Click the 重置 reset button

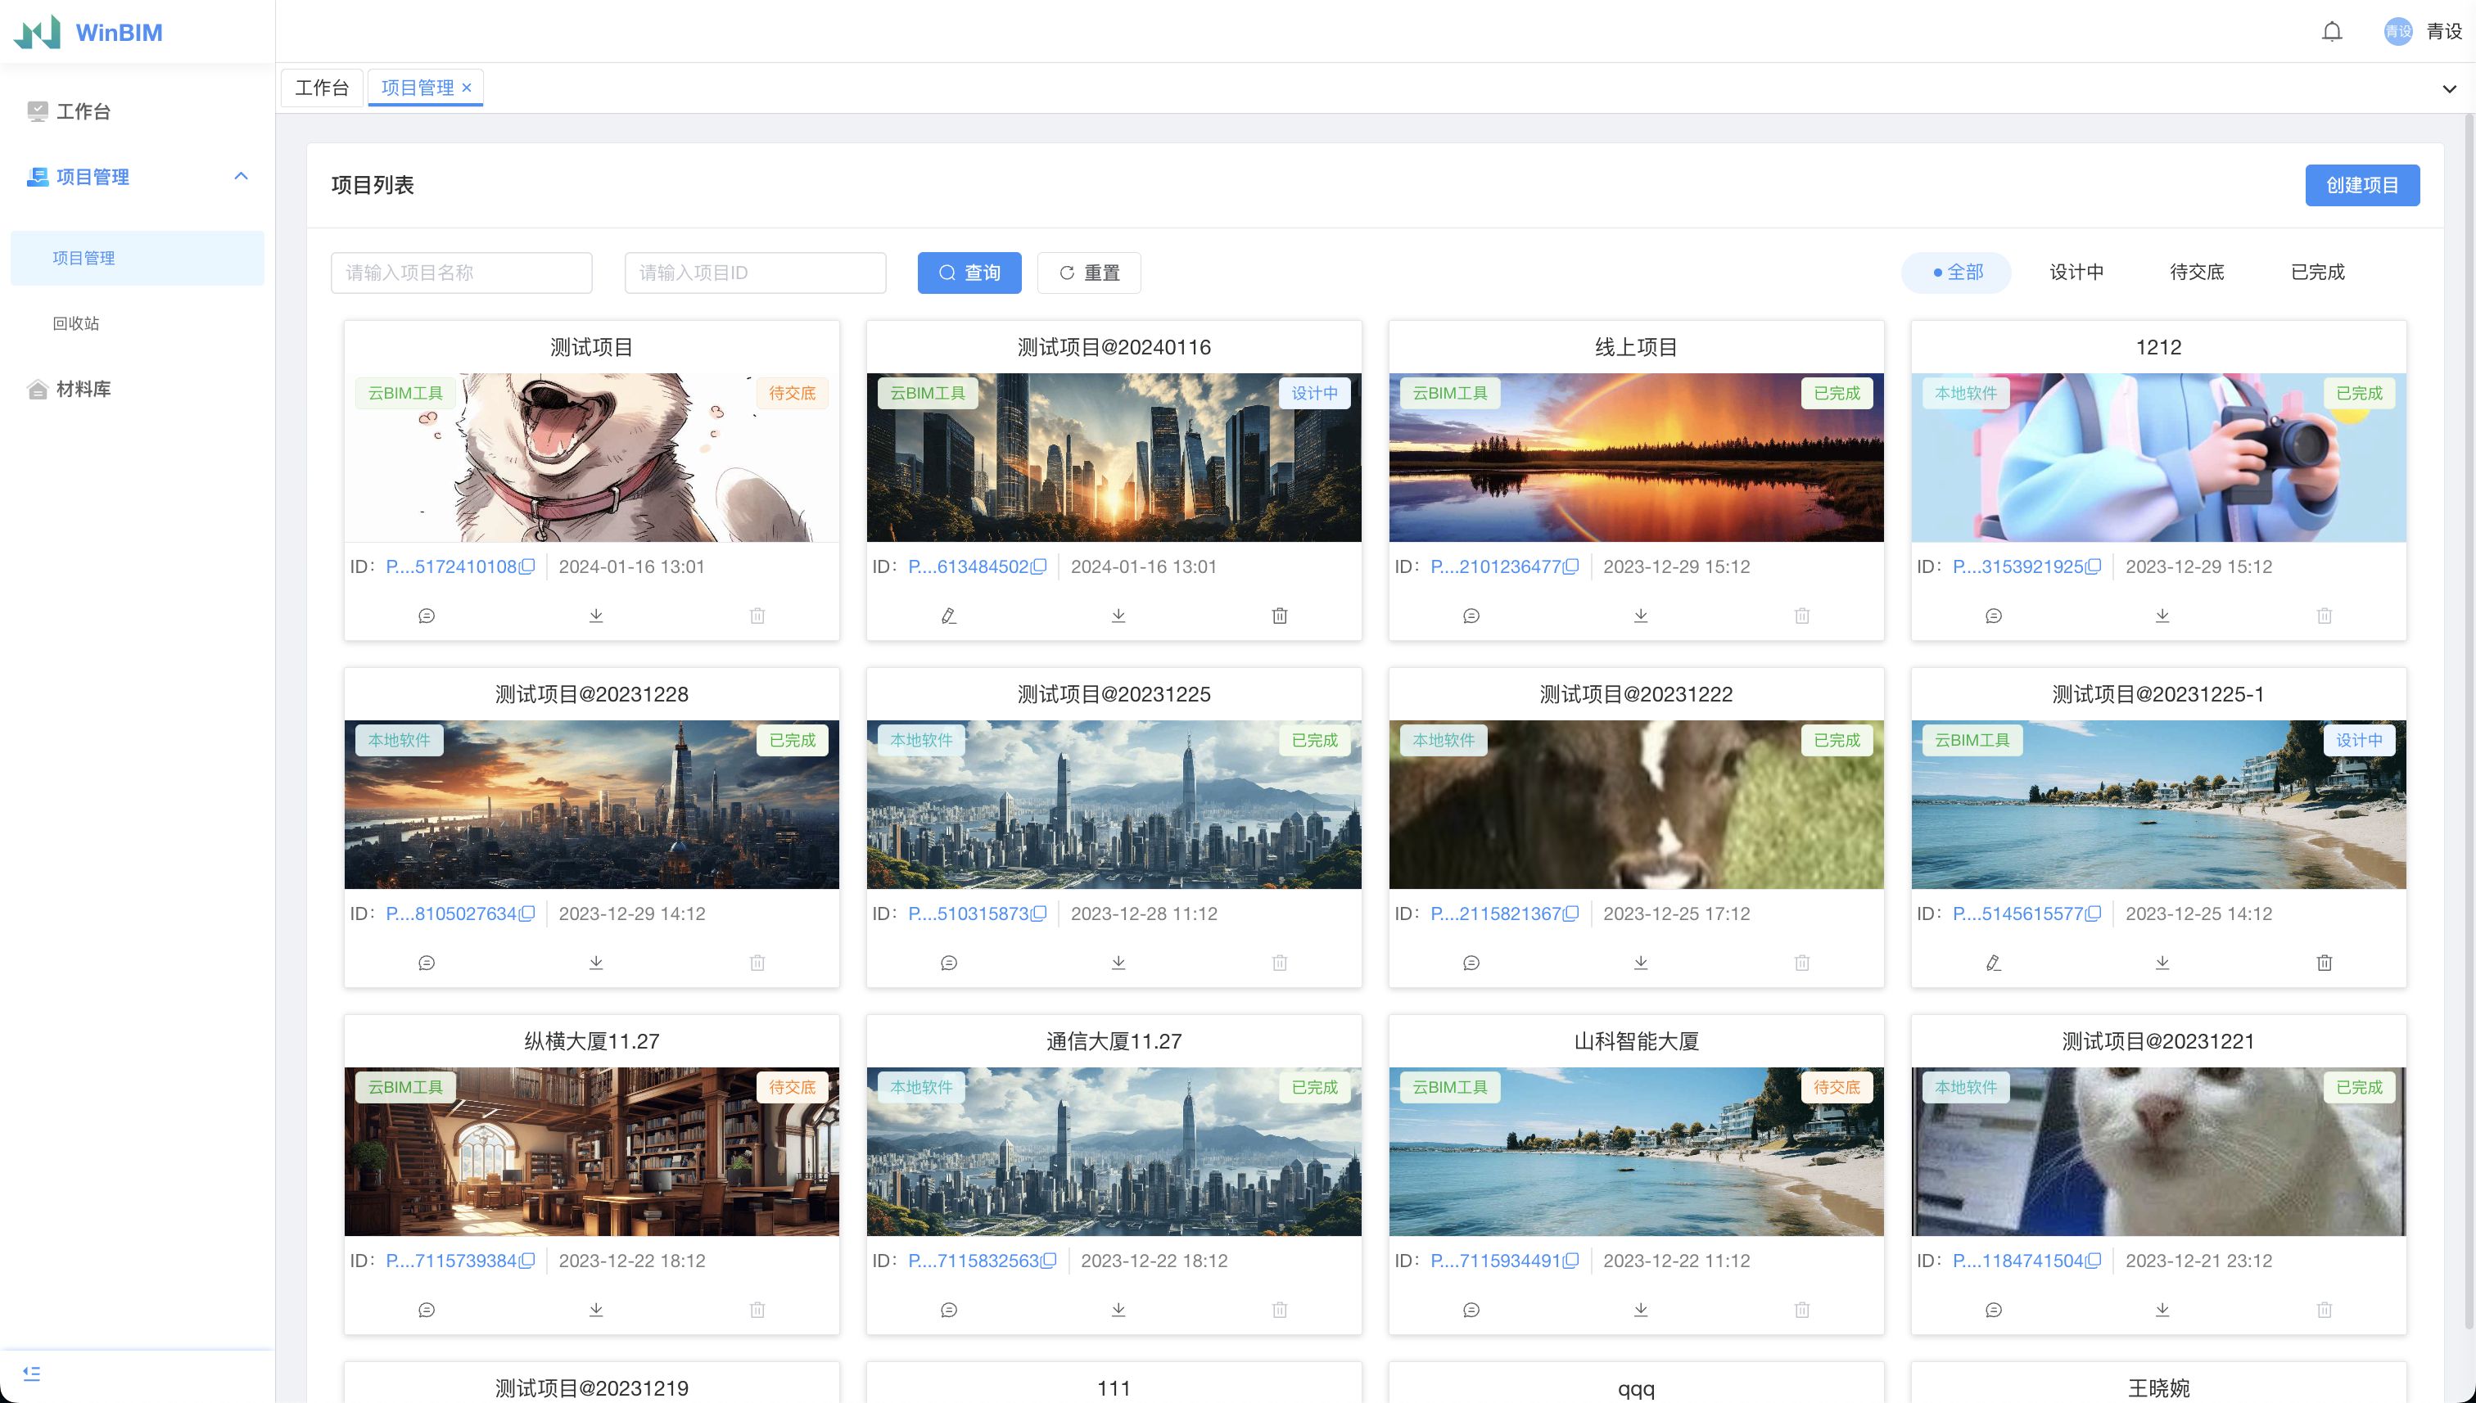(x=1089, y=273)
